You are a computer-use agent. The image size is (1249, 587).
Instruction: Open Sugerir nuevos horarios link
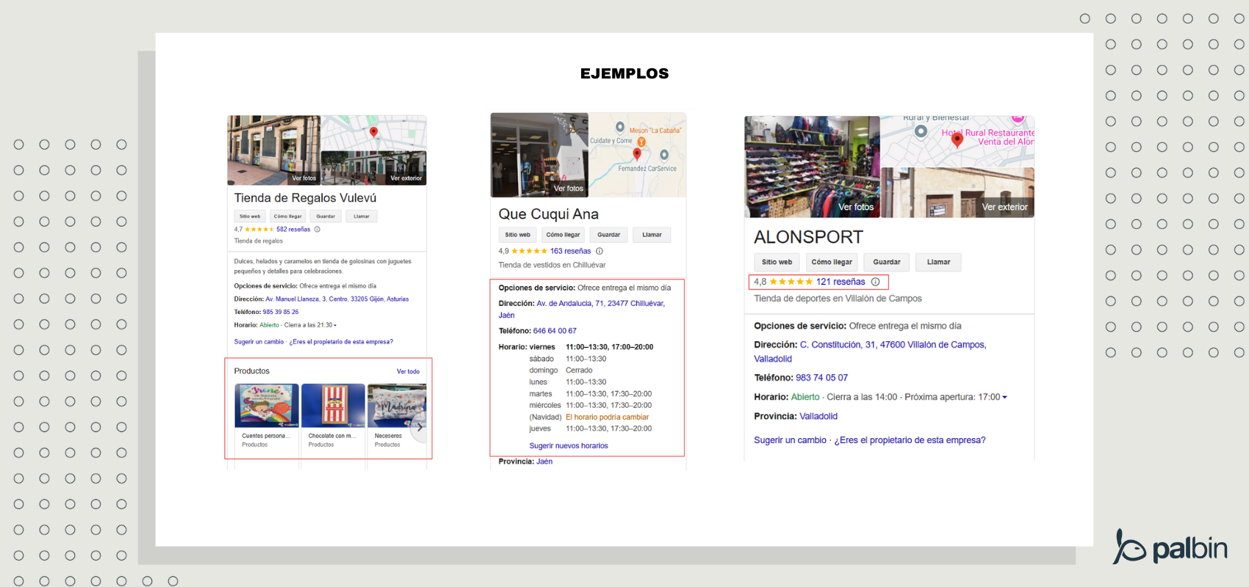pos(568,445)
